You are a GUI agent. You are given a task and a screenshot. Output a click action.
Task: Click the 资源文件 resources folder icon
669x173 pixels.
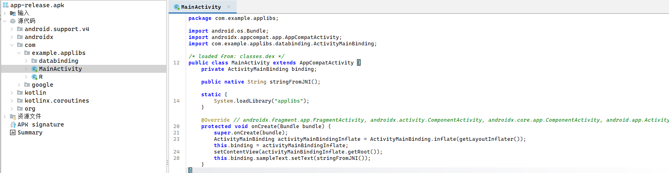pyautogui.click(x=13, y=117)
